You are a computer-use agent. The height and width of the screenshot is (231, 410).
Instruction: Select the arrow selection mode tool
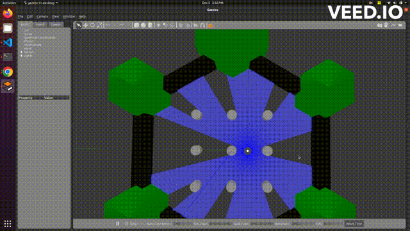pos(78,25)
